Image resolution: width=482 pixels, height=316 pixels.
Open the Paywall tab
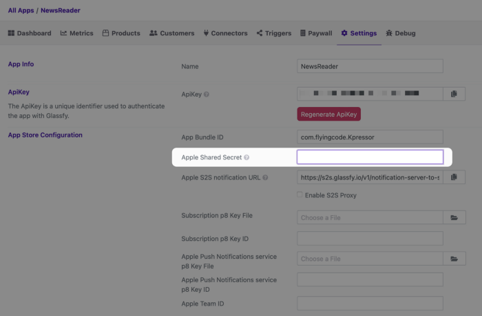click(316, 33)
